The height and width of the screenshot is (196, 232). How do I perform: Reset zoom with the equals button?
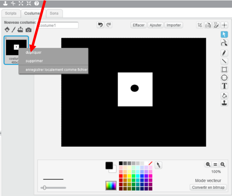tap(215, 164)
